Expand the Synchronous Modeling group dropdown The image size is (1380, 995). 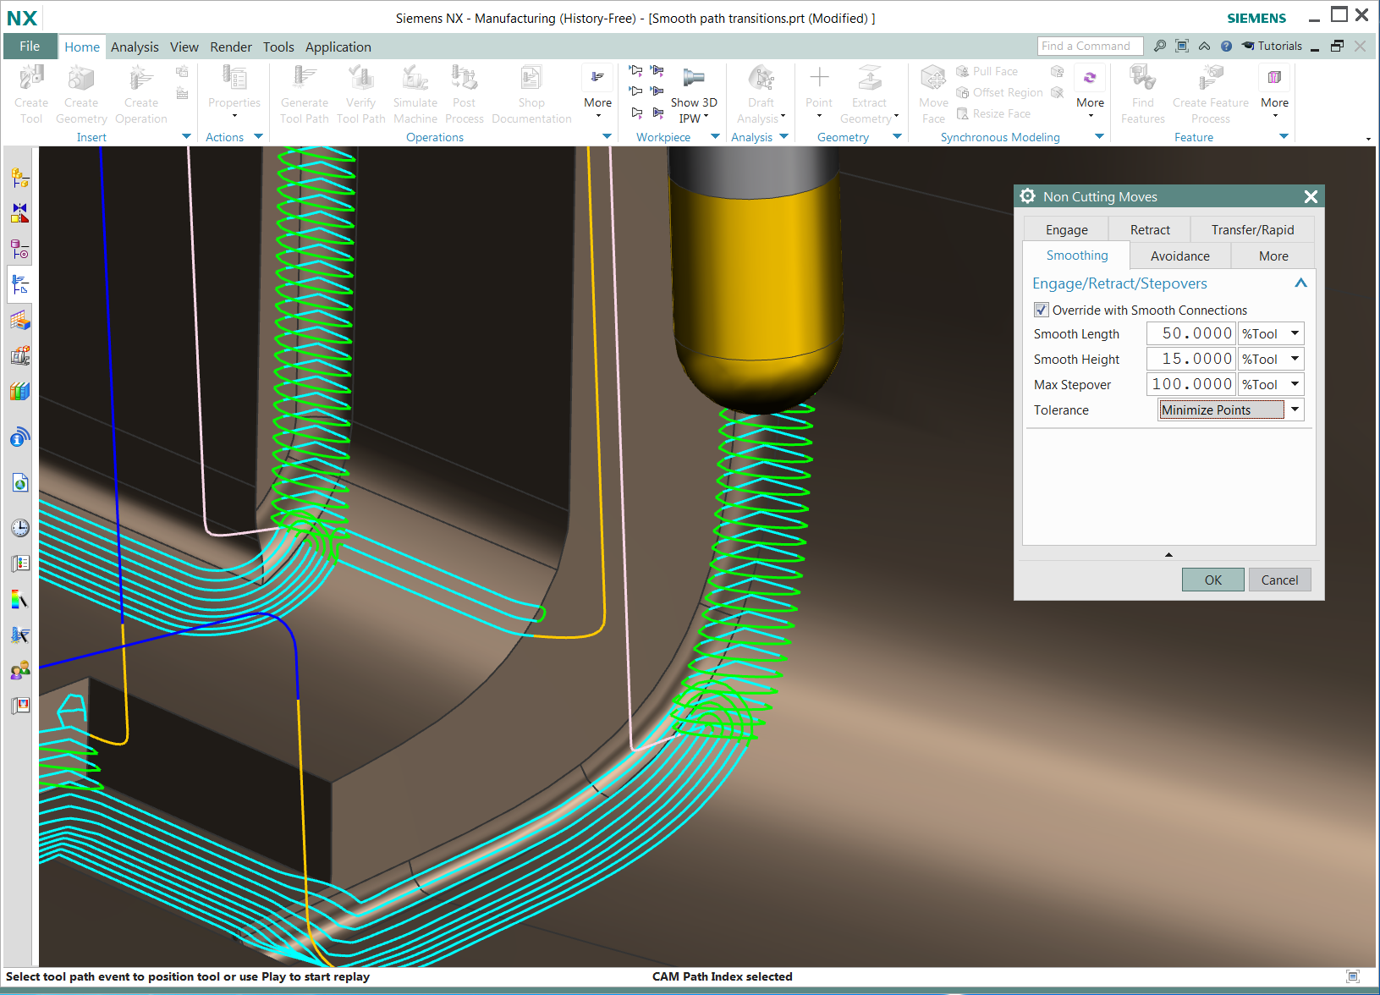click(x=1099, y=136)
